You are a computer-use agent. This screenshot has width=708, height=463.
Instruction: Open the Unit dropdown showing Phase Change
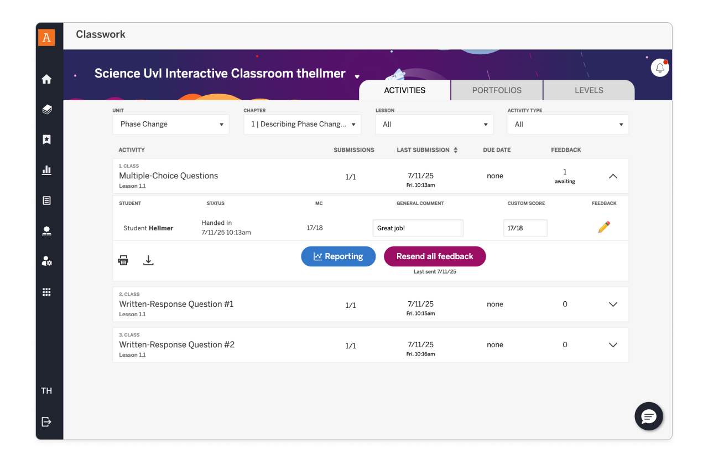coord(171,125)
